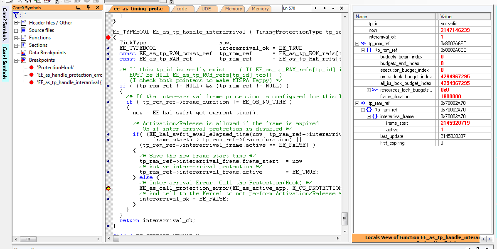
Task: Click the Source files document icon
Action: pyautogui.click(x=23, y=30)
